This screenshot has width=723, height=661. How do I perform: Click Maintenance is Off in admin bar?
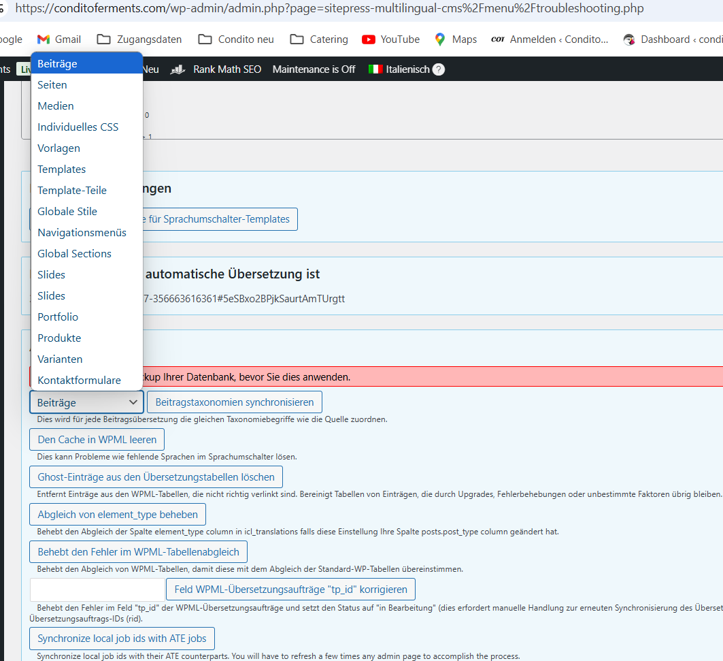314,69
